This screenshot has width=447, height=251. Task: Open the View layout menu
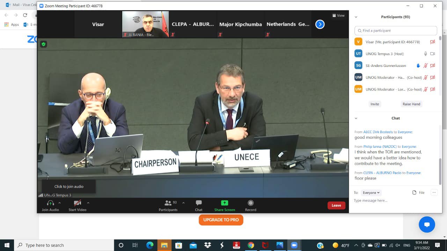(x=338, y=15)
